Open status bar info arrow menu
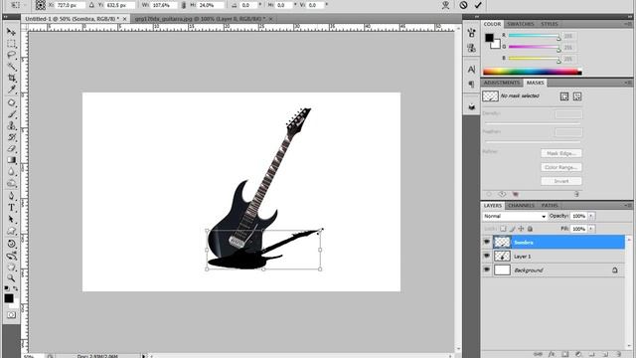Viewport: 636px width, 358px height. [143, 356]
